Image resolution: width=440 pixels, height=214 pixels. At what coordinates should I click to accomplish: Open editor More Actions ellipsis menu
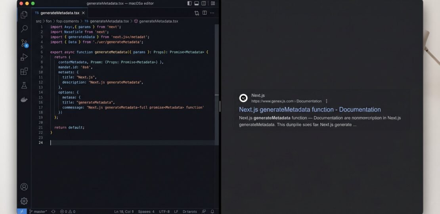[x=212, y=13]
